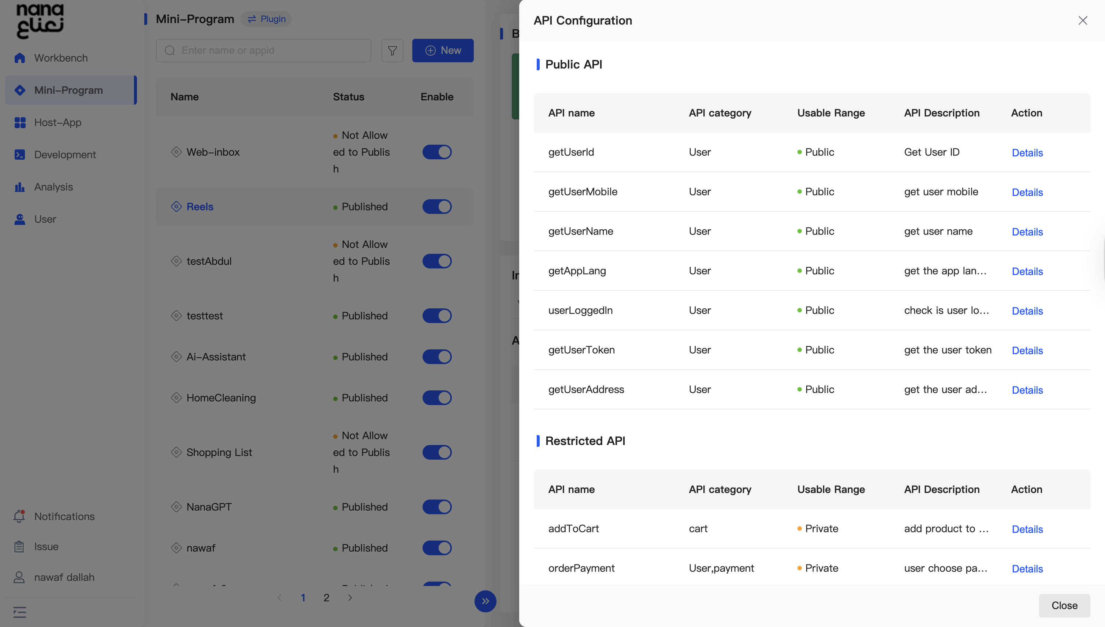Go to next page with right chevron
This screenshot has width=1105, height=627.
[x=350, y=598]
